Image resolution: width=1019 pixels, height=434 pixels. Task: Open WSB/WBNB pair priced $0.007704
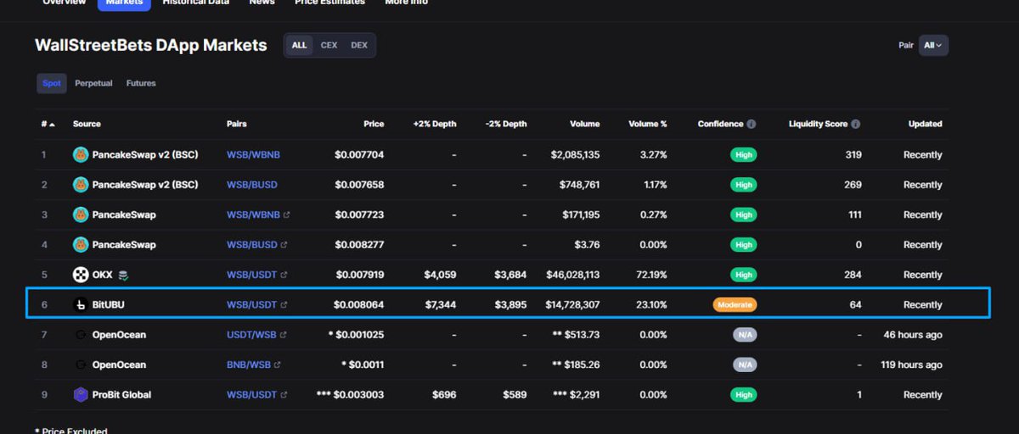pos(253,155)
